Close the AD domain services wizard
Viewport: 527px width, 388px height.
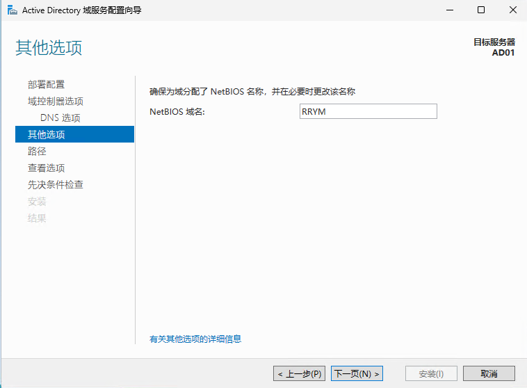coord(512,10)
